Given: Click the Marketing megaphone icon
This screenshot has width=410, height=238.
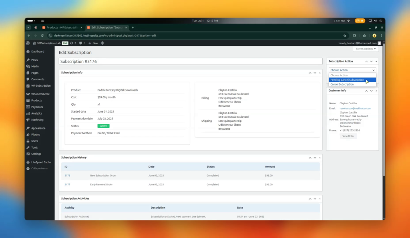Looking at the screenshot, I should tap(28, 120).
